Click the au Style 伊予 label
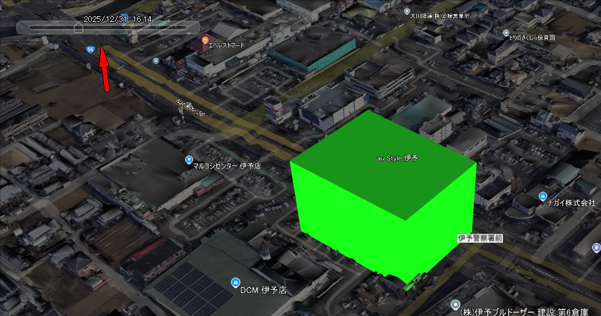The width and height of the screenshot is (601, 316). [x=396, y=159]
